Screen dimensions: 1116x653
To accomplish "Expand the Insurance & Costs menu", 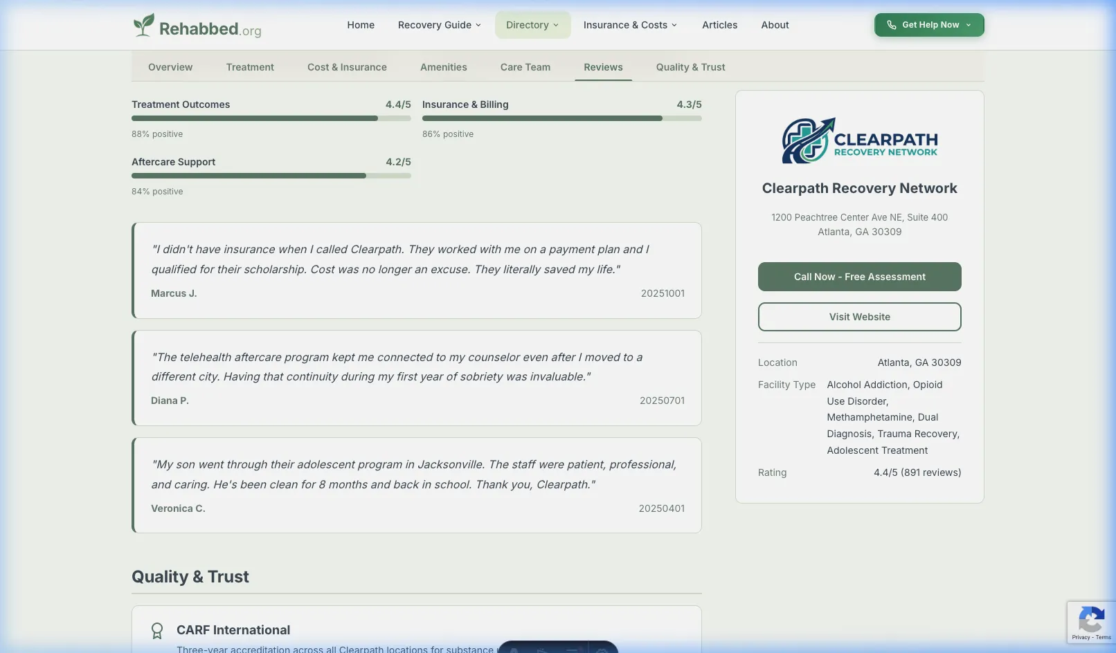I will [x=630, y=25].
